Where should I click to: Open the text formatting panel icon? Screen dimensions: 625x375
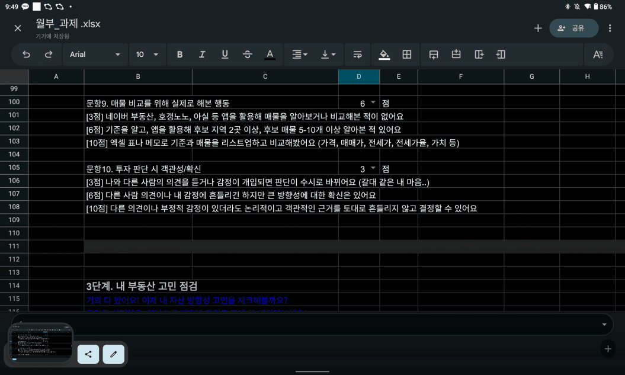point(598,55)
